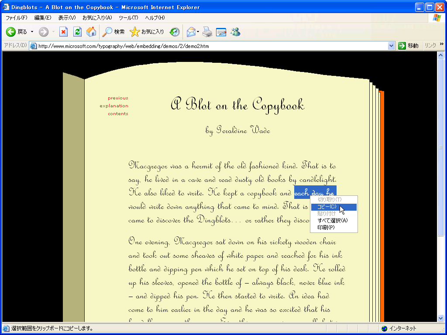Click the Forward arrow button
This screenshot has height=335, width=447.
43,32
